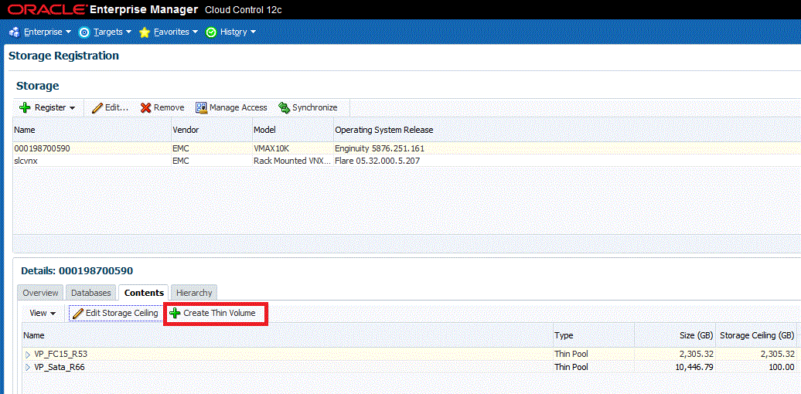Viewport: 801px width, 394px height.
Task: Open the Enterprise dropdown menu
Action: click(x=47, y=32)
